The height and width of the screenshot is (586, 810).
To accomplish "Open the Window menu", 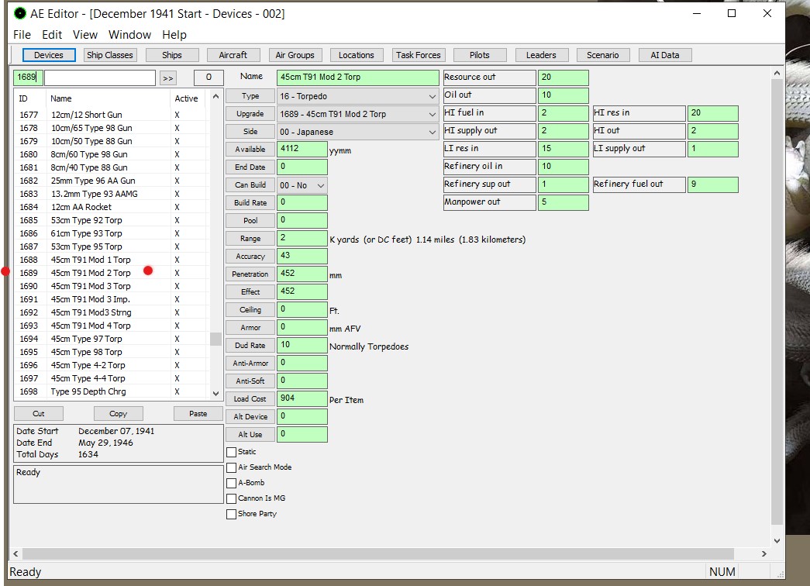I will tap(129, 35).
